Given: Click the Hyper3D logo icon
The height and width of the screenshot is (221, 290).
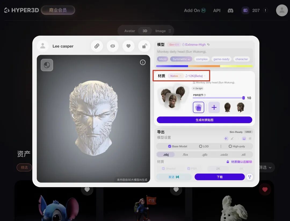Looking at the screenshot, I should pos(7,10).
